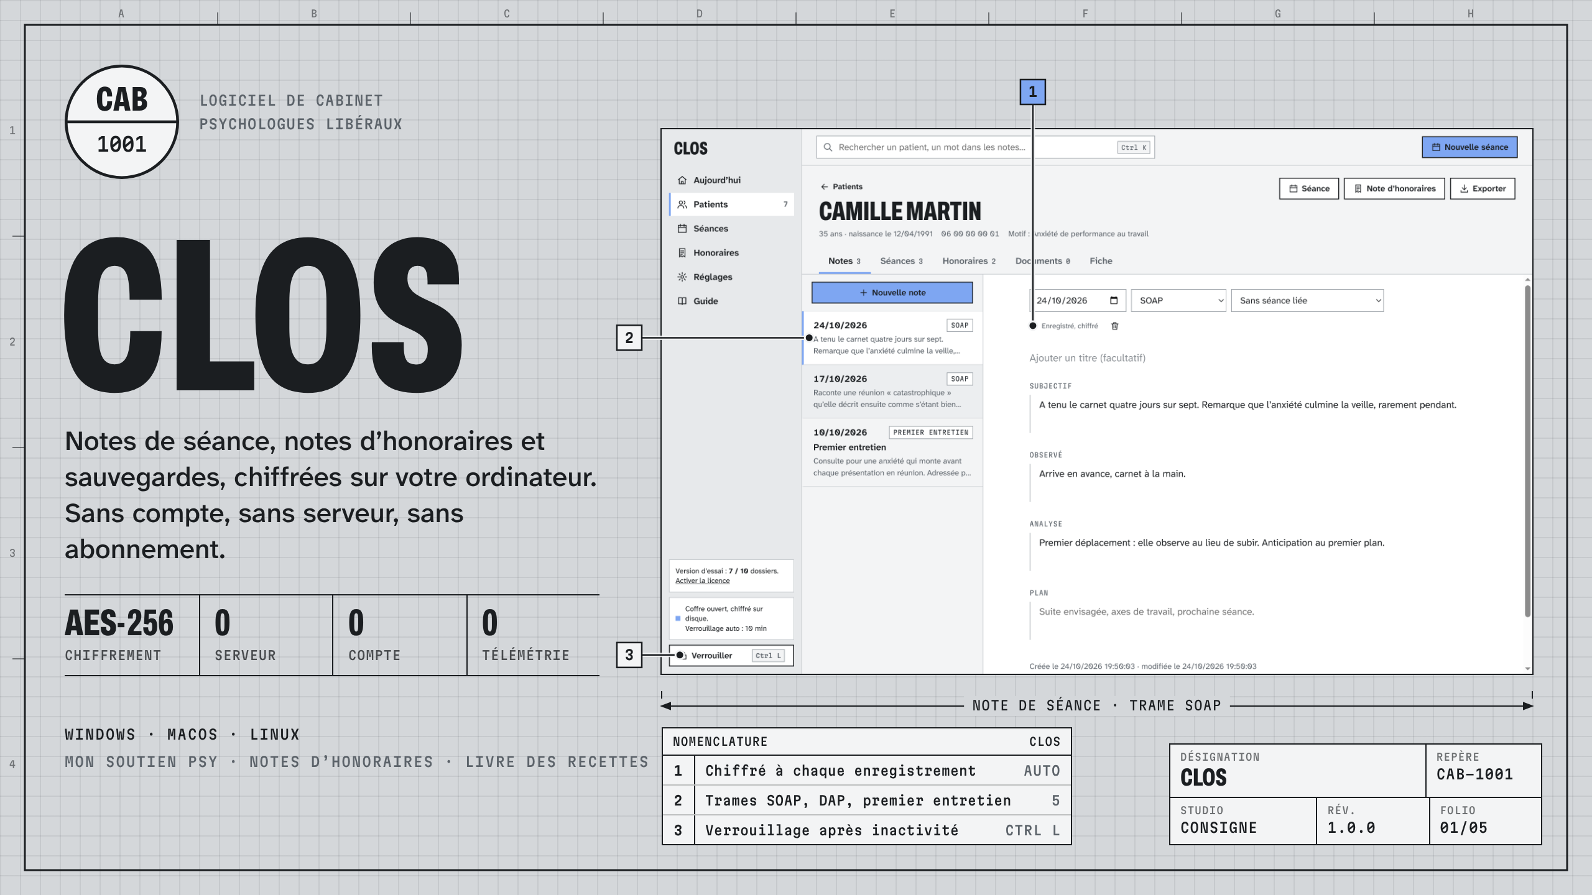The image size is (1592, 895).
Task: Lock the vault with Verrouiller
Action: coord(731,656)
